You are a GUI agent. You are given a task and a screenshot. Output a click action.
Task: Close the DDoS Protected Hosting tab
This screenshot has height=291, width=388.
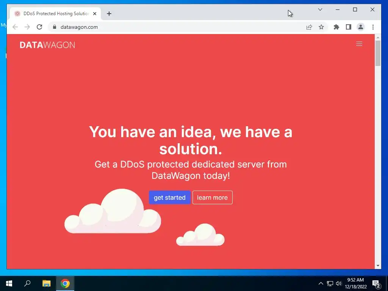94,14
